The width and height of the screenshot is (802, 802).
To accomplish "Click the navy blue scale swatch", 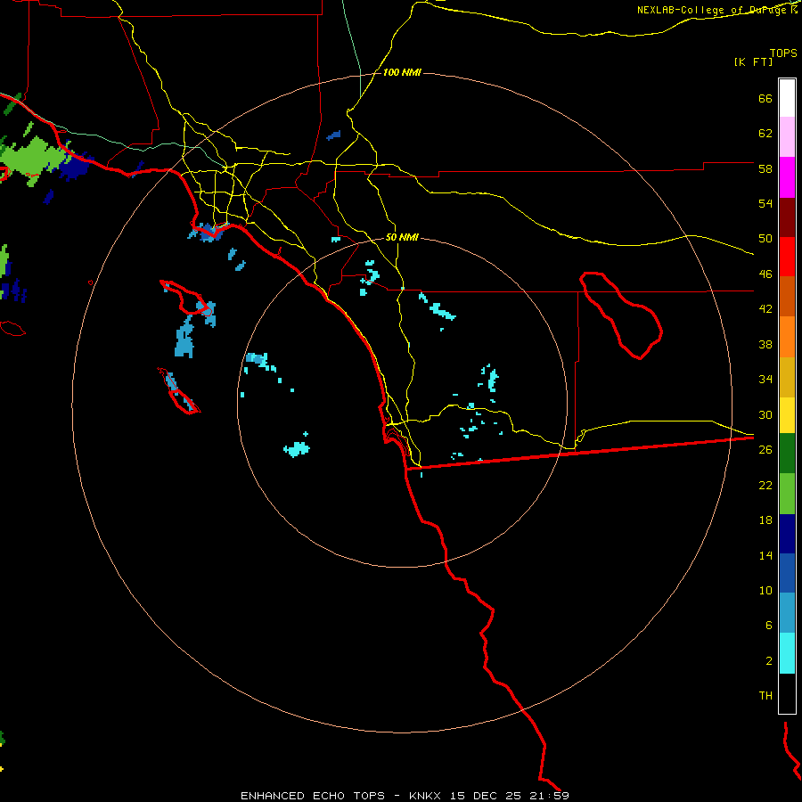I will pos(787,534).
